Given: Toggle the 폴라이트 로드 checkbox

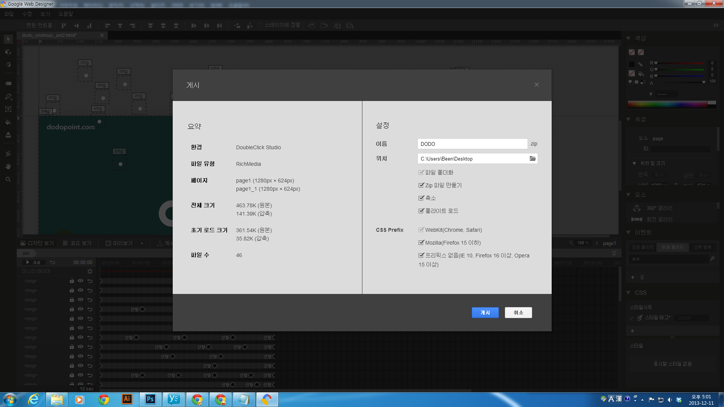Looking at the screenshot, I should [x=421, y=211].
